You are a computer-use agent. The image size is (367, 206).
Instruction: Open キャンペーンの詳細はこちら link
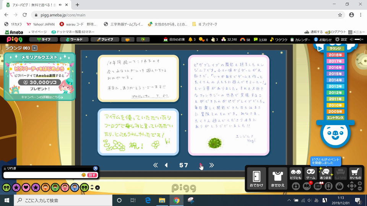tap(42, 97)
